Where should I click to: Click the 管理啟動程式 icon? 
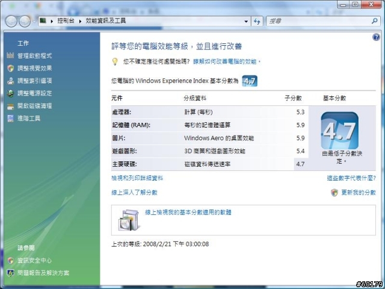click(x=10, y=55)
